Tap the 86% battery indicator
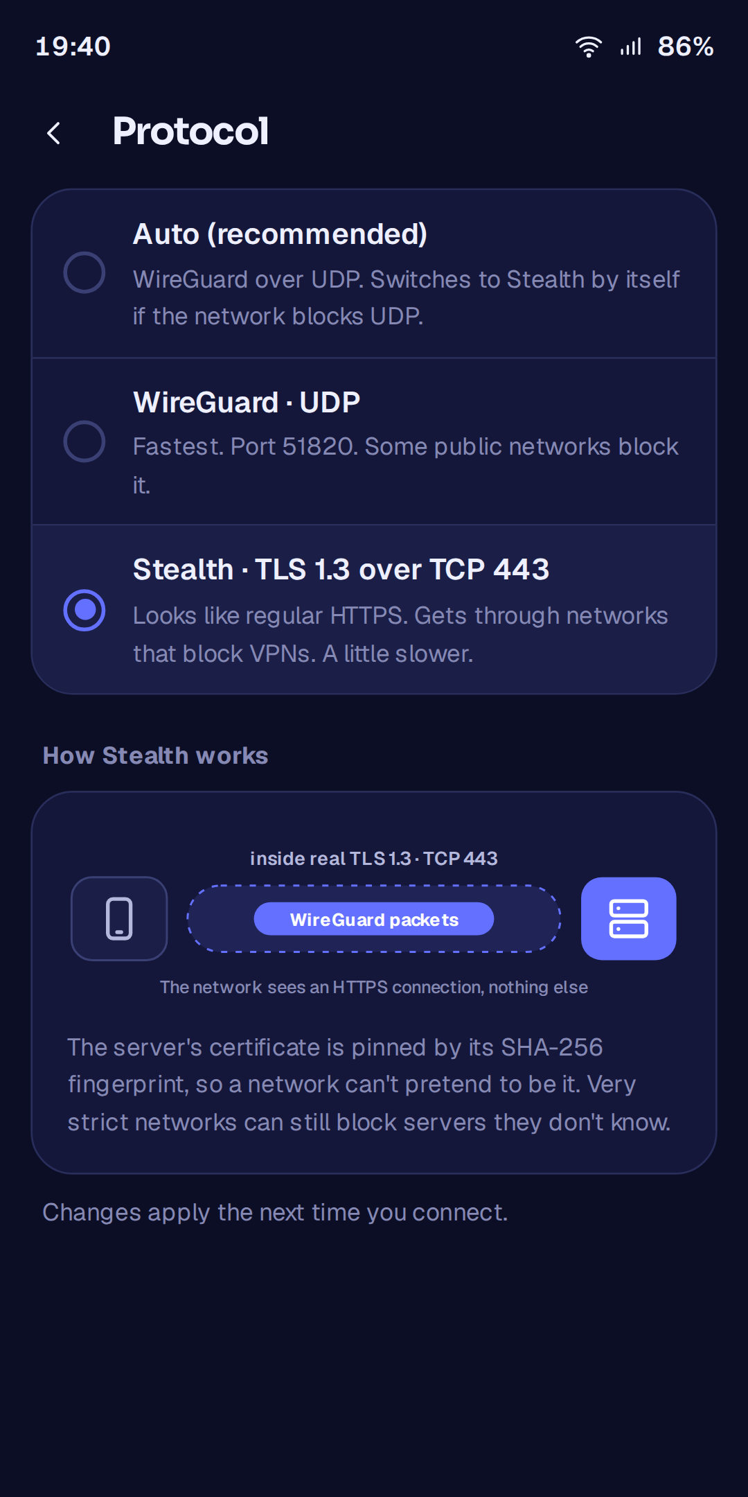This screenshot has width=748, height=1497. [x=685, y=46]
